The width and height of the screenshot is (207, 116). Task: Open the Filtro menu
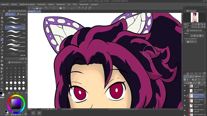(75, 4)
